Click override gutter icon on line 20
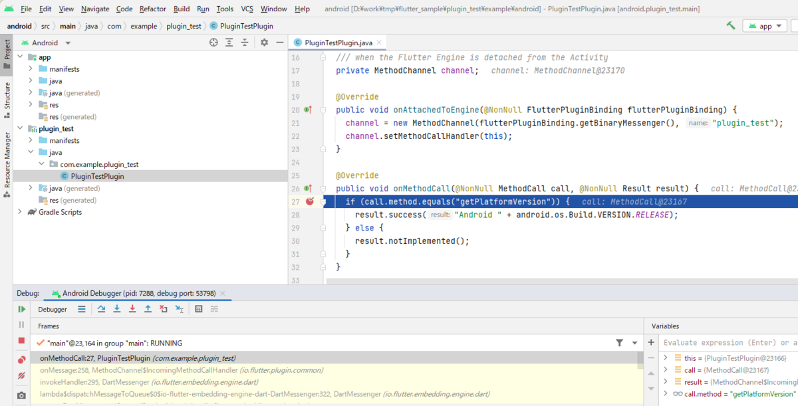Image resolution: width=798 pixels, height=406 pixels. (308, 110)
